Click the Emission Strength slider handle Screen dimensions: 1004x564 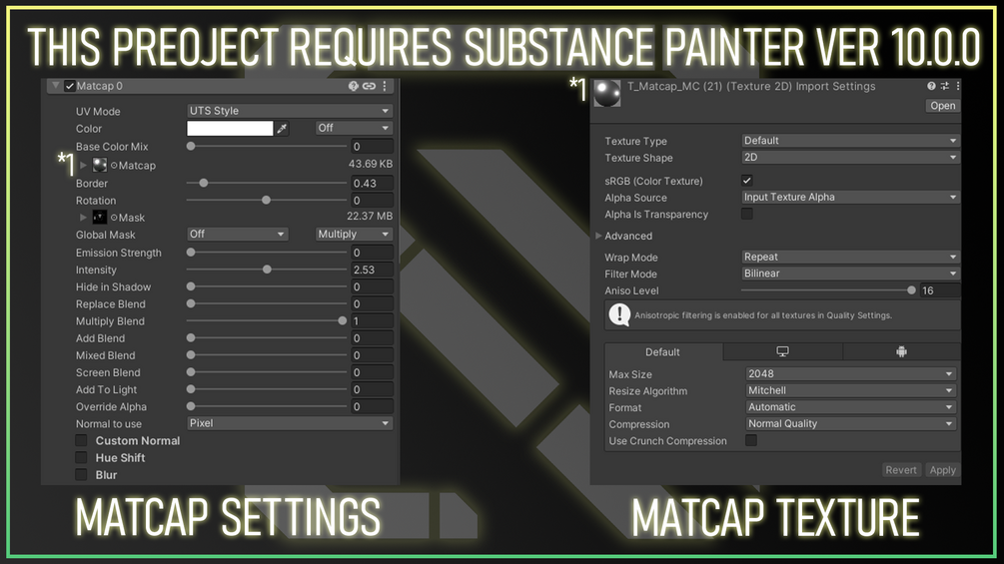click(191, 252)
